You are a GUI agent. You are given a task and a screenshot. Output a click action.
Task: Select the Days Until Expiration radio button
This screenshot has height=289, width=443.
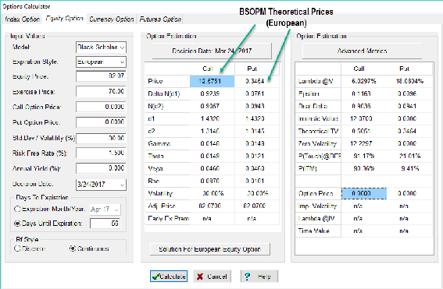17,224
